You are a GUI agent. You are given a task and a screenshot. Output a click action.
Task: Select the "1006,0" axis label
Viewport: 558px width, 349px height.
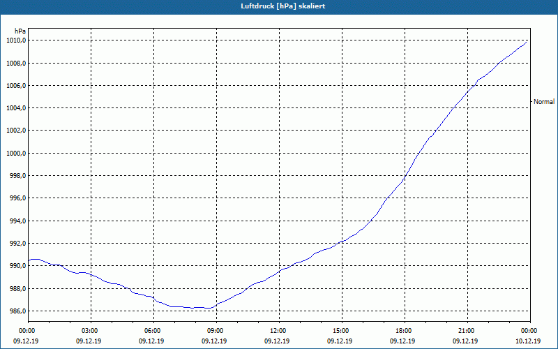(16, 86)
